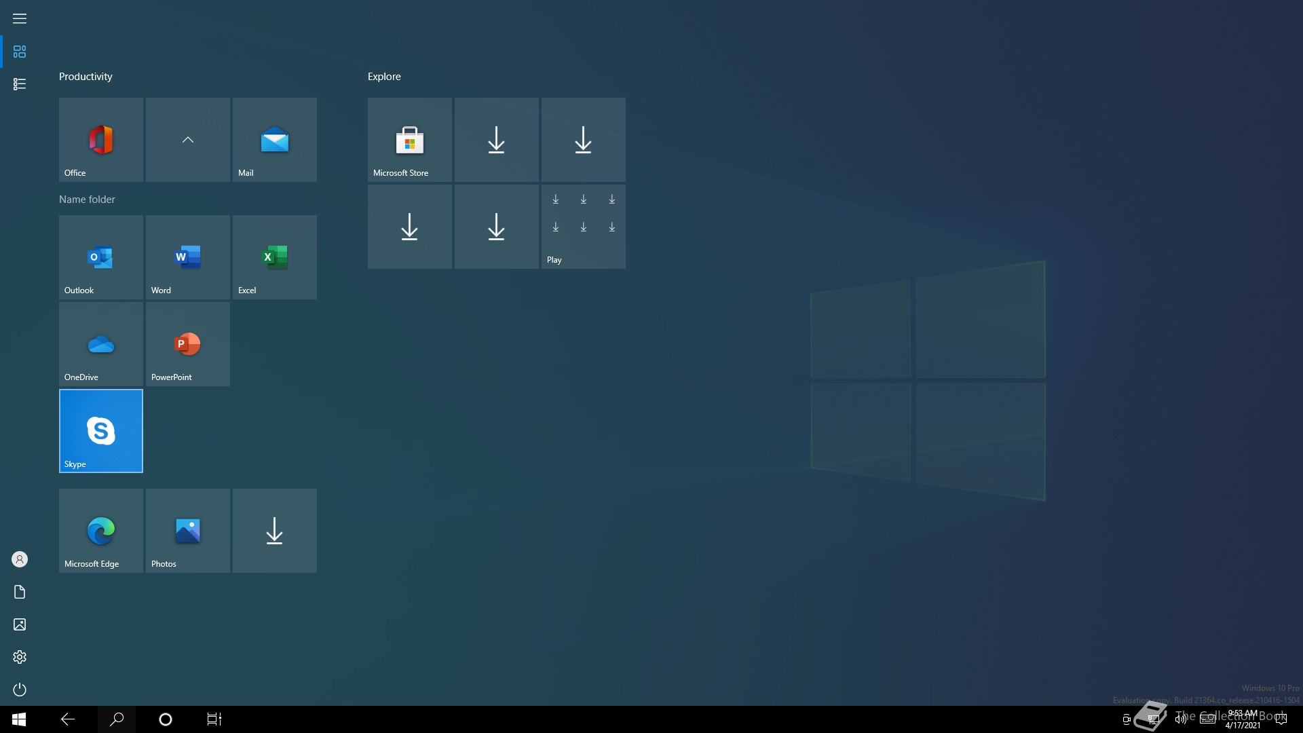Open the Power options menu
Image resolution: width=1303 pixels, height=733 pixels.
[20, 690]
